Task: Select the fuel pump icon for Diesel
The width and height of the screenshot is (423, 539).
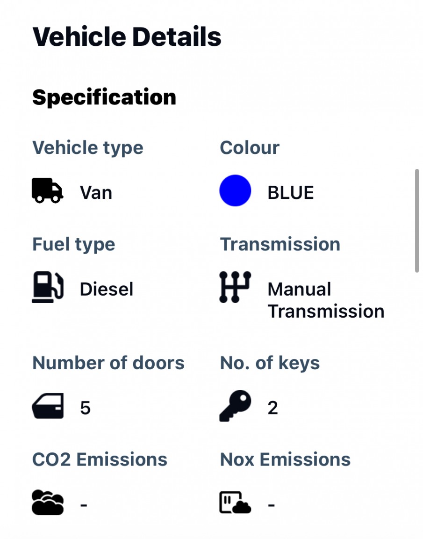Action: coord(47,287)
